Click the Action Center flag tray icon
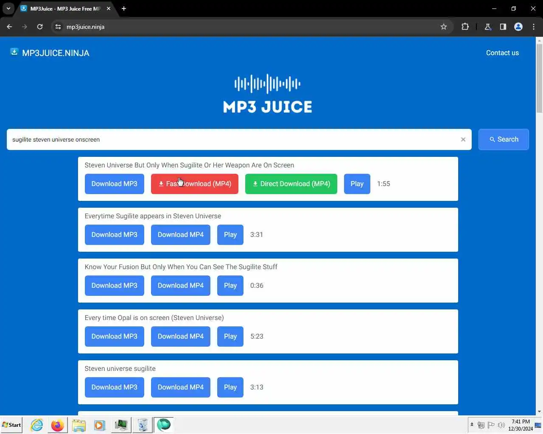This screenshot has width=543, height=434. [491, 425]
